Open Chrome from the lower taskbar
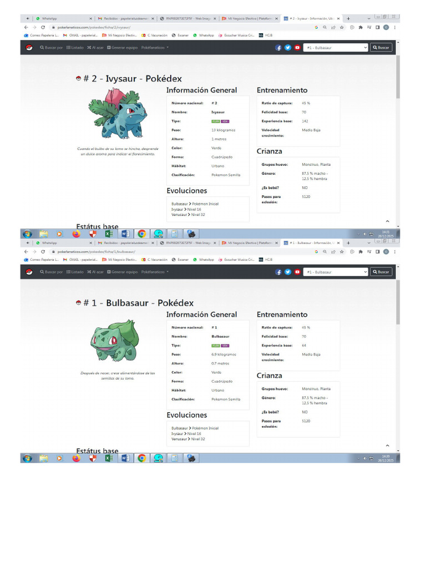 141,458
